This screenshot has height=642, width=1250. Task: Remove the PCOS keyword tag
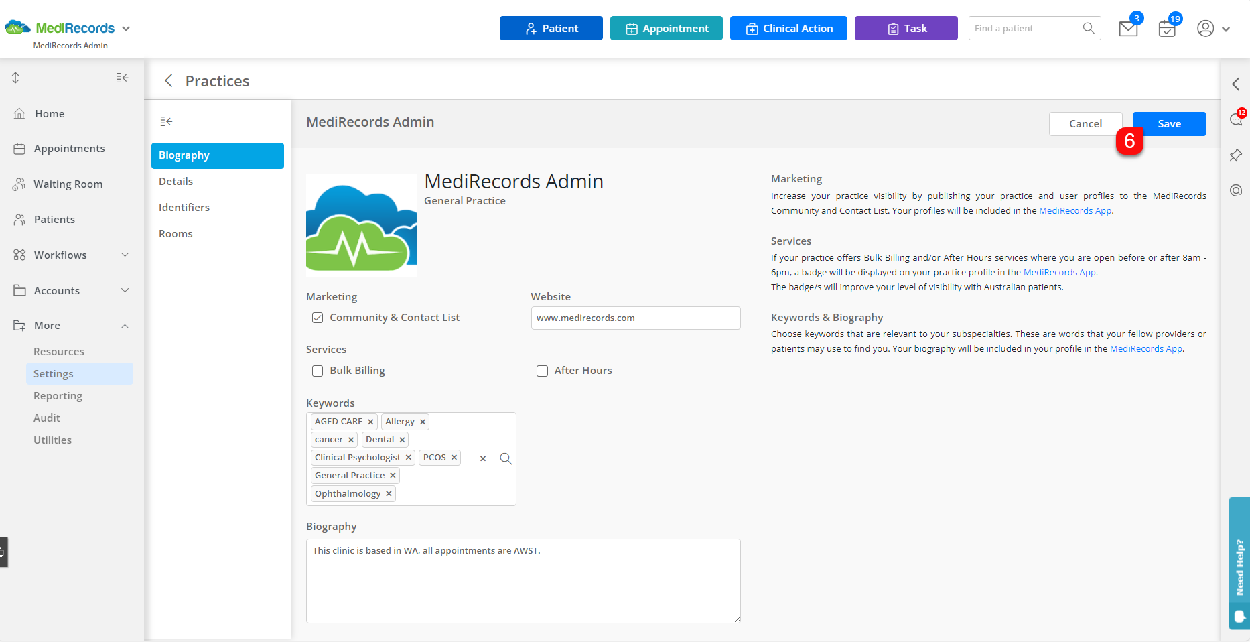pos(454,457)
